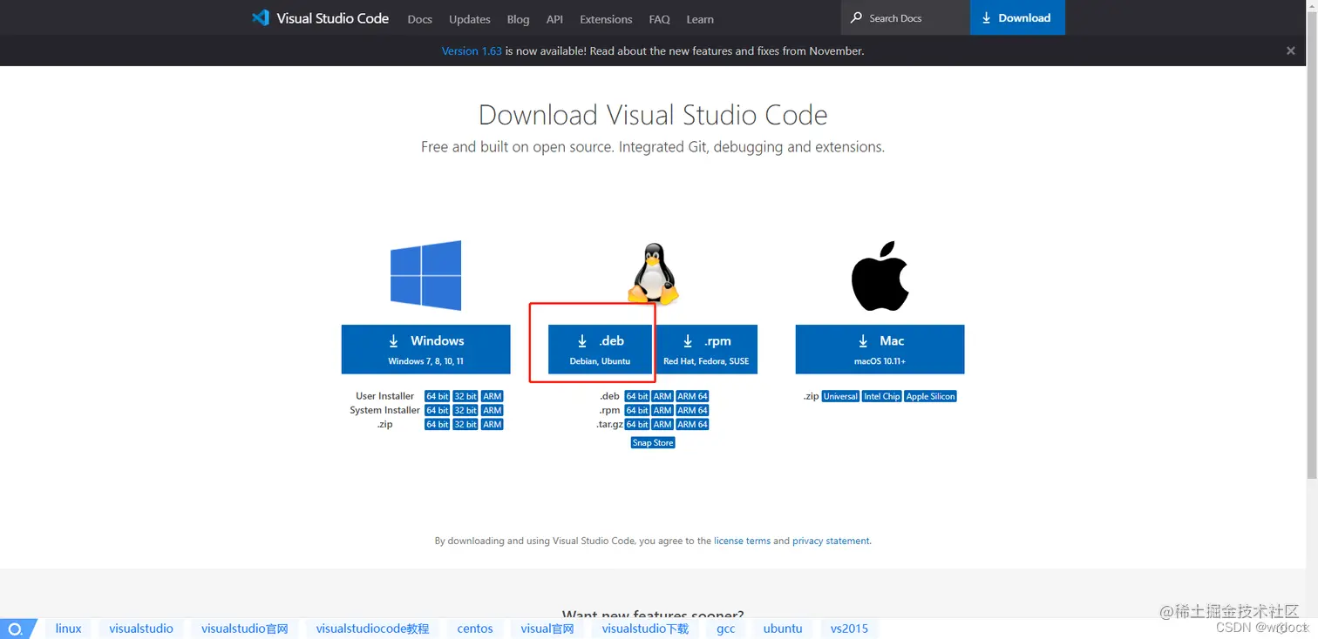Select Linux .tar.gz ARM 64
1318x639 pixels.
pyautogui.click(x=692, y=424)
